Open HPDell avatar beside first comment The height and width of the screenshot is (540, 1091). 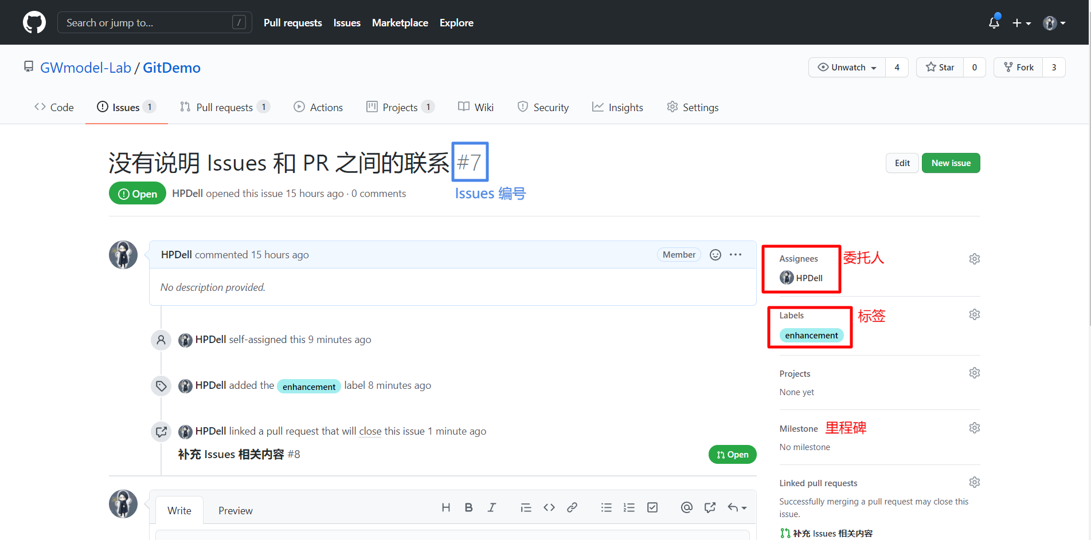click(123, 255)
